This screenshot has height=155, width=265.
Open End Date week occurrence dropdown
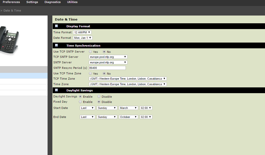pyautogui.click(x=87, y=117)
